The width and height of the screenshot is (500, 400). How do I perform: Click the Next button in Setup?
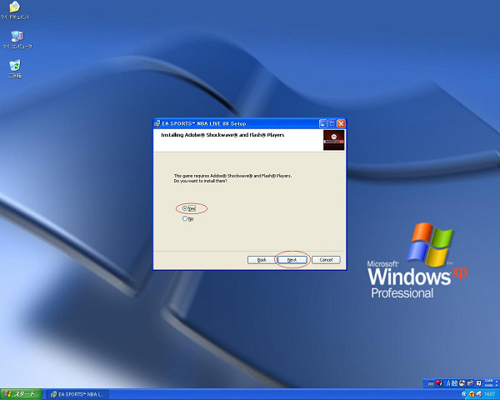(x=292, y=260)
